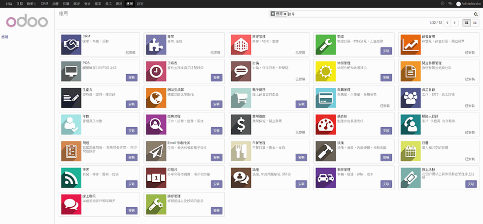Switch to kanban grid view

point(467,23)
